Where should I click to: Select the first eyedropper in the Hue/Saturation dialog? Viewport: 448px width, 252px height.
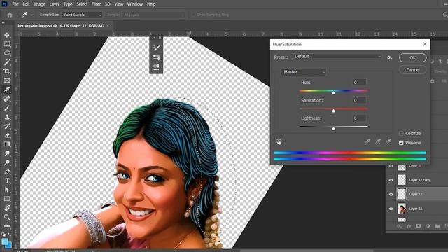point(367,141)
